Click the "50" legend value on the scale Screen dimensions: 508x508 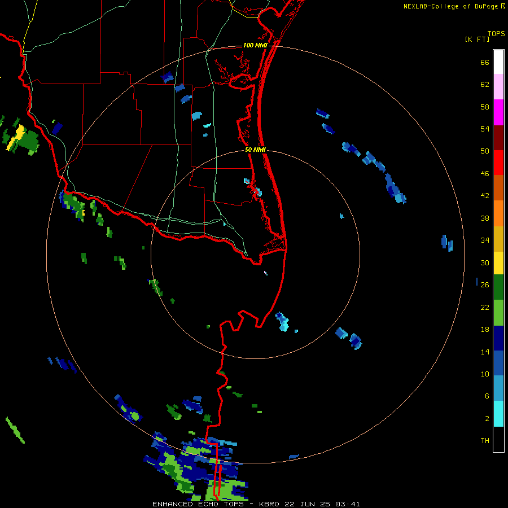(485, 151)
